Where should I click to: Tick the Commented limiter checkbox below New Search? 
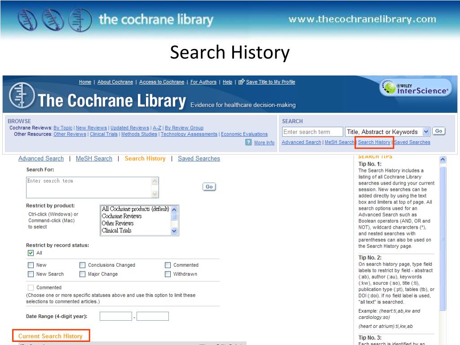pyautogui.click(x=31, y=287)
